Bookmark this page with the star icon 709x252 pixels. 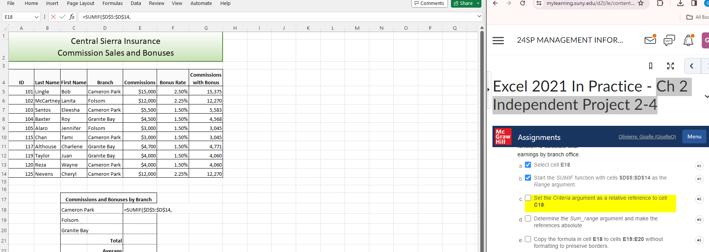(641, 3)
